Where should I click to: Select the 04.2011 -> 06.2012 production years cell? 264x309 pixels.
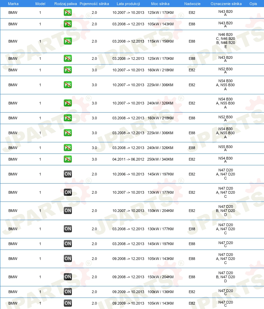[x=128, y=159]
